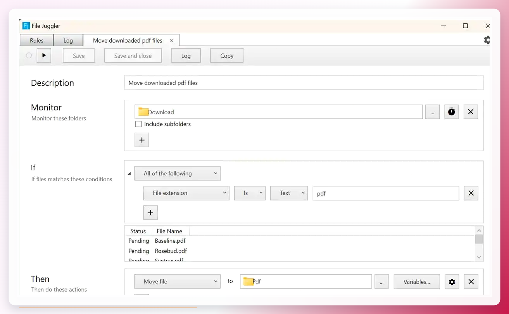Set monitor interval with stopwatch icon

(x=452, y=112)
